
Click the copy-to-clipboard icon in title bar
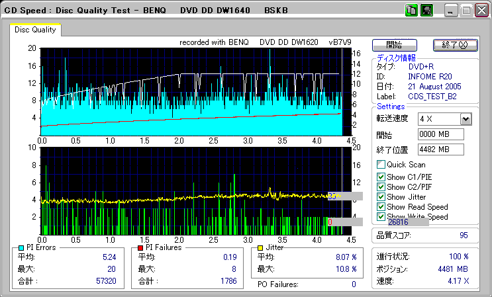pyautogui.click(x=411, y=11)
